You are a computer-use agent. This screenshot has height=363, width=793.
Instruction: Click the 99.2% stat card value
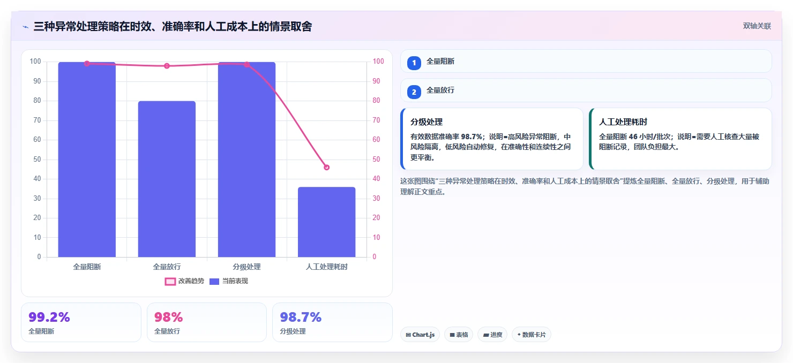49,317
